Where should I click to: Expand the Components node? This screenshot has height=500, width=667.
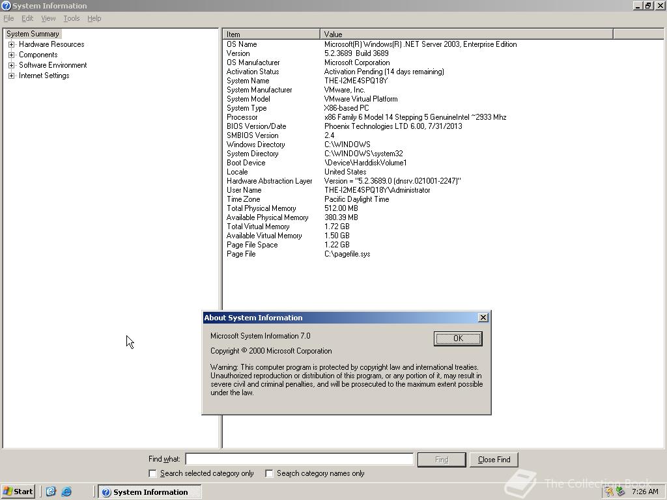(x=12, y=55)
